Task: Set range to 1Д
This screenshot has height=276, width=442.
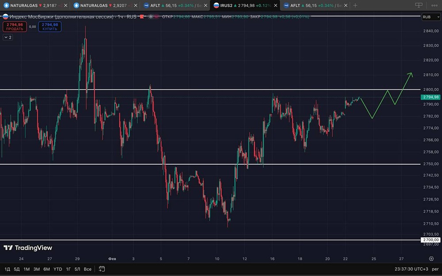Action: pyautogui.click(x=8, y=269)
